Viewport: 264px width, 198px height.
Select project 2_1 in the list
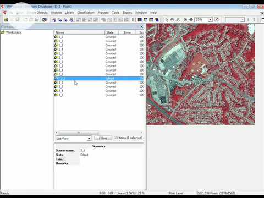98,58
